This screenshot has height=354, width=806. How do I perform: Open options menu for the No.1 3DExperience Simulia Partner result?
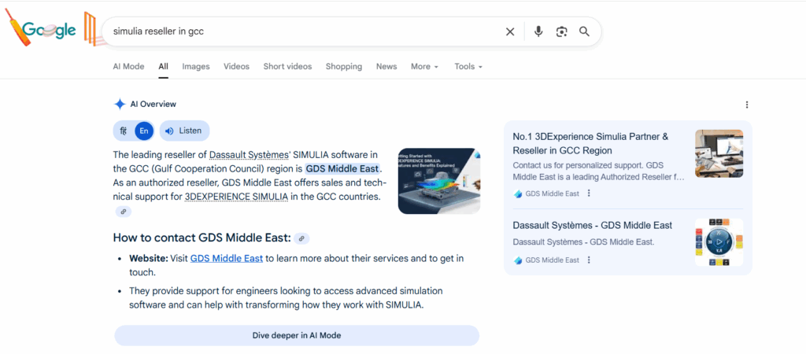pyautogui.click(x=588, y=194)
